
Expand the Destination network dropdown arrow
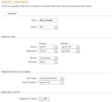tap(78, 51)
